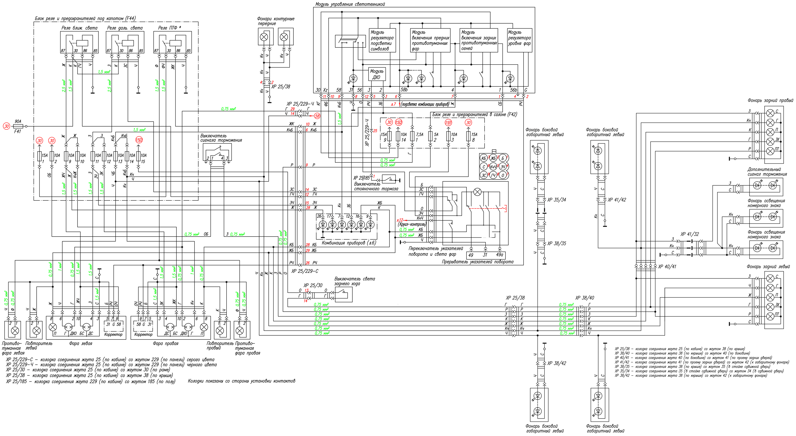The image size is (796, 436).
Task: Select the 'Выключатель стояночного тормоза' label
Action: (376, 186)
